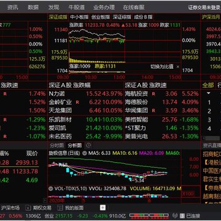Image resolution: width=221 pixels, height=221 pixels.
Task: Click the refresh icon beside 分析图 tab
Action: [88, 145]
